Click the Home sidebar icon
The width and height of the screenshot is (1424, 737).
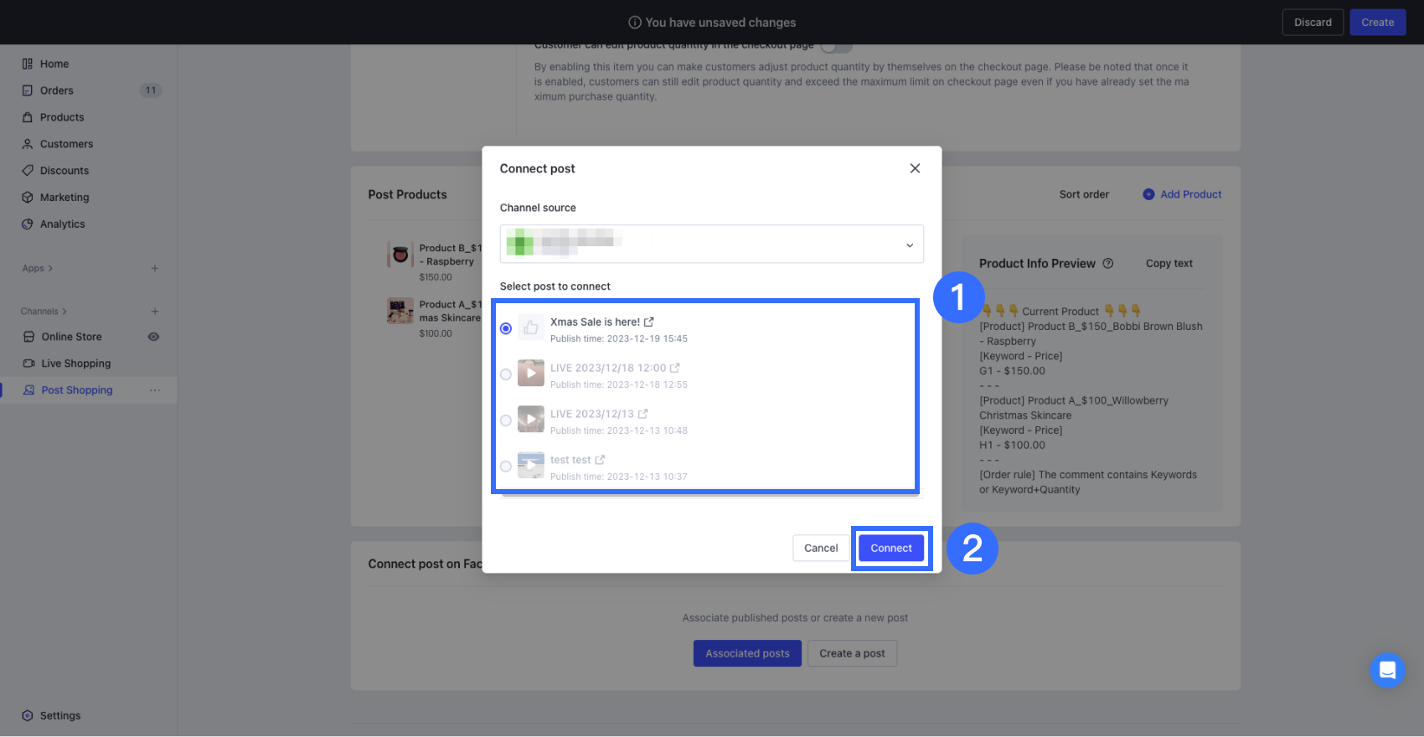(28, 64)
